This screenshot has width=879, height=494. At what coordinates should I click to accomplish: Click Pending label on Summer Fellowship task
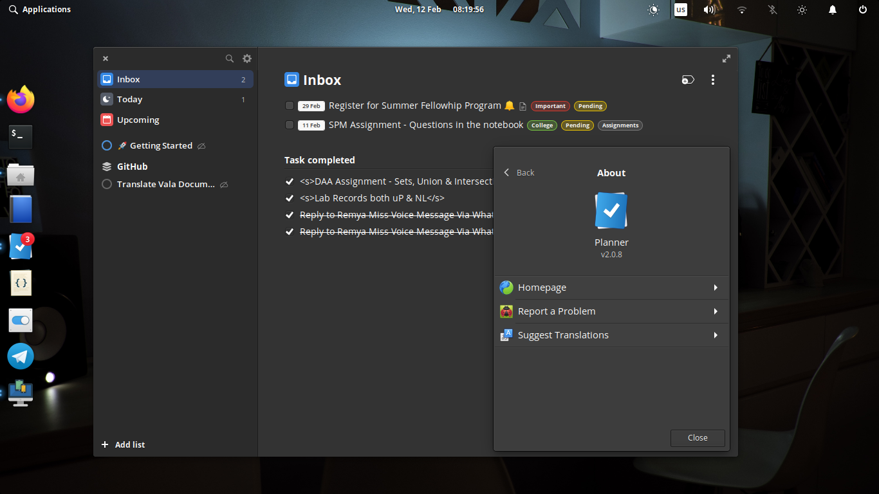click(590, 106)
